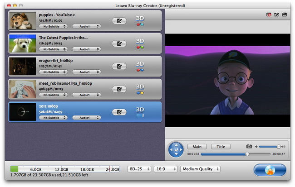Open Medium Quality dropdown
Screen dimensions: 295x187
point(200,169)
